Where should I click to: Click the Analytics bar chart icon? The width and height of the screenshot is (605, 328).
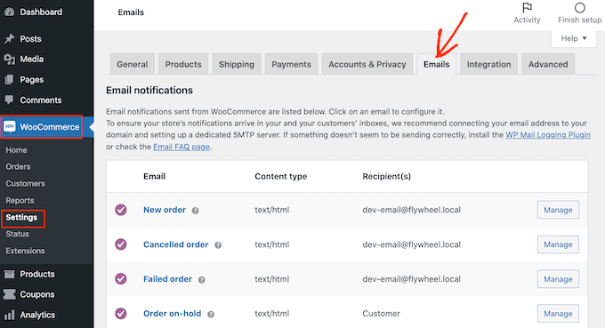point(9,315)
